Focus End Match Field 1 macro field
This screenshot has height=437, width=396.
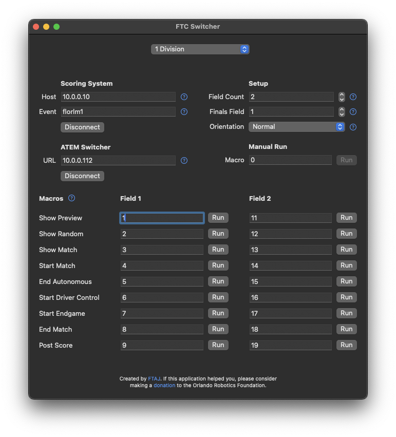[x=162, y=329]
